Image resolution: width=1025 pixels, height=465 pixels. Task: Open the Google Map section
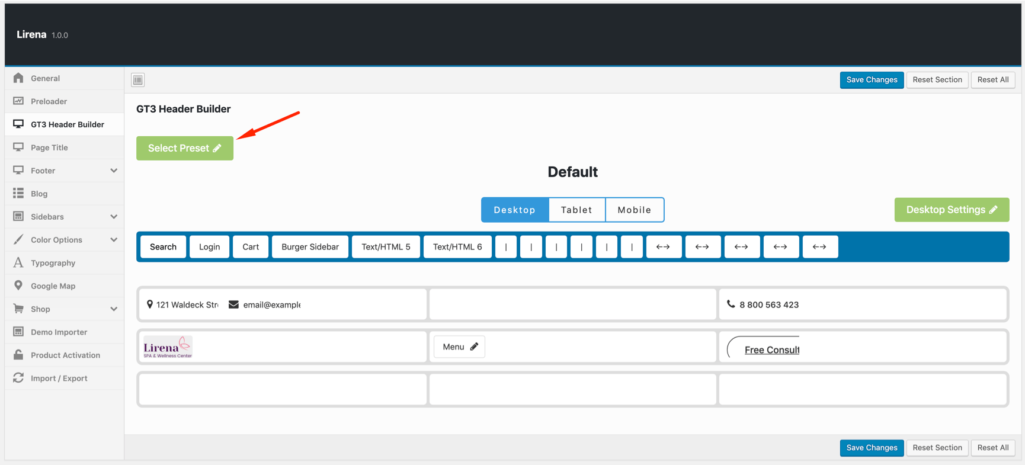[64, 286]
